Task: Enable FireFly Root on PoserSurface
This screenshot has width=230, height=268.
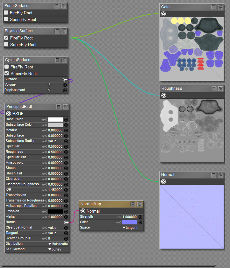Action: pos(6,13)
